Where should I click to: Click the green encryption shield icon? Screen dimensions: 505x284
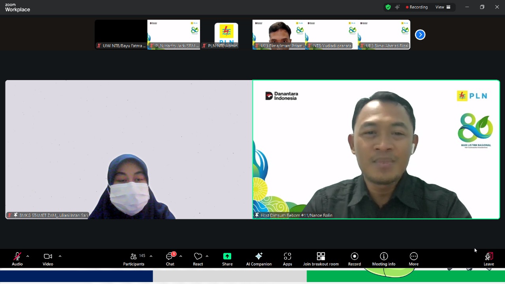(x=388, y=7)
